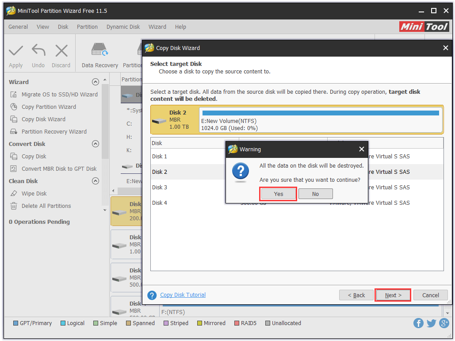Click sidebar scrollbar down arrow
Screen dimensions: 455x341
(x=105, y=210)
